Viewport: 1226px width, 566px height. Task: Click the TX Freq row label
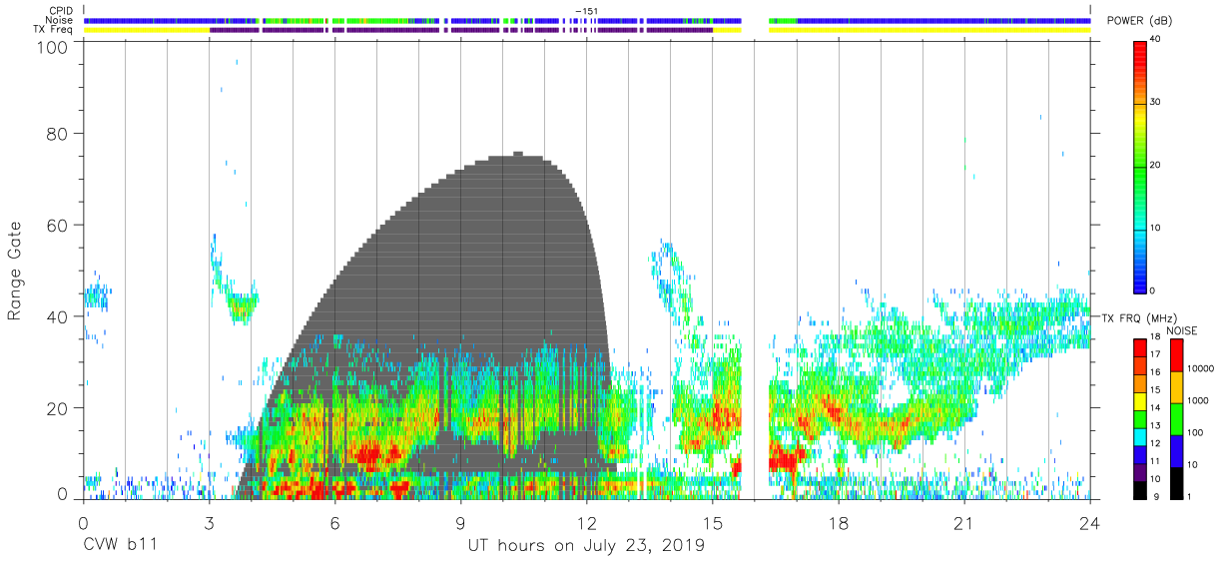pyautogui.click(x=54, y=29)
